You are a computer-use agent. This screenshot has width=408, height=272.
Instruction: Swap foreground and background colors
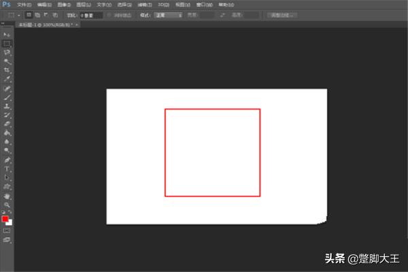point(10,212)
